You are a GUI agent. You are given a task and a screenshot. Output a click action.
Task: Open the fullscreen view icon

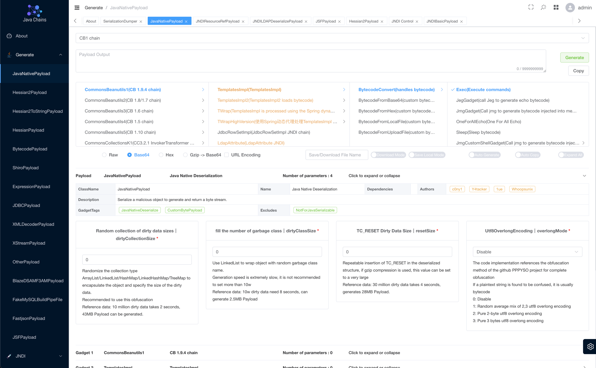531,7
